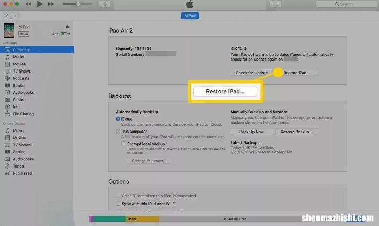Go forward with the right chevron
The image size is (379, 226).
tap(15, 16)
